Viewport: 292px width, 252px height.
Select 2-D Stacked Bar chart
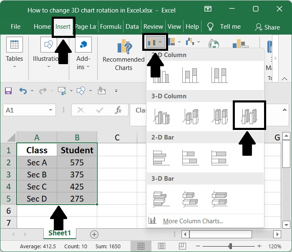pos(190,158)
